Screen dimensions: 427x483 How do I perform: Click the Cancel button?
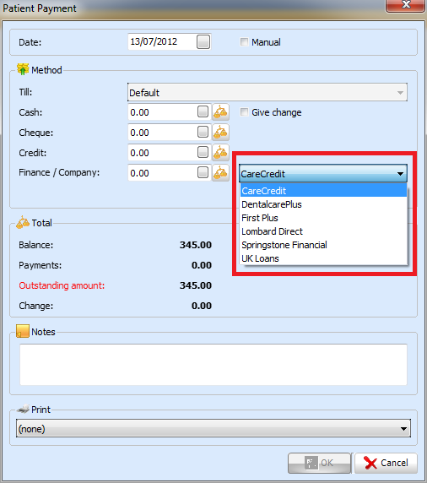click(x=386, y=463)
